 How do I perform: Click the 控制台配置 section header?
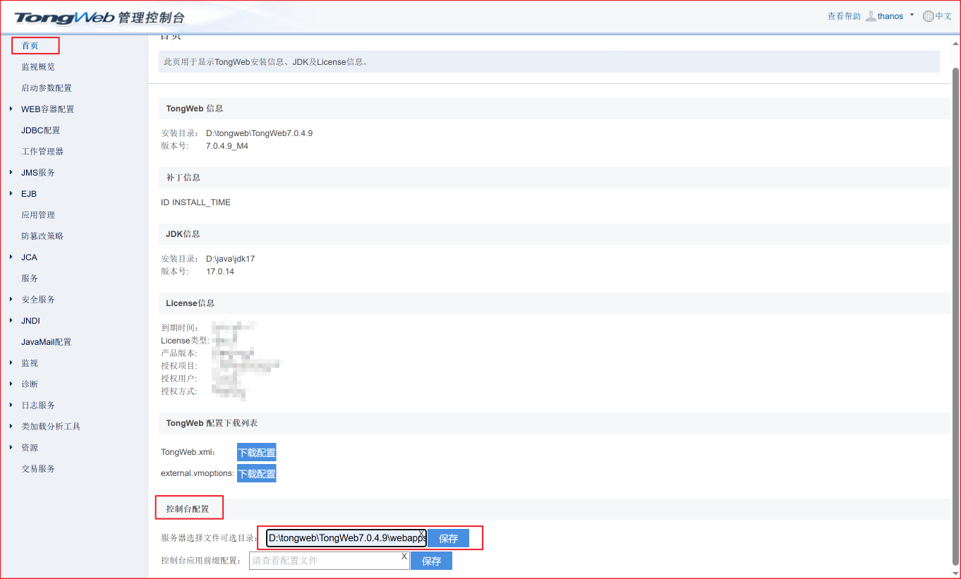188,508
